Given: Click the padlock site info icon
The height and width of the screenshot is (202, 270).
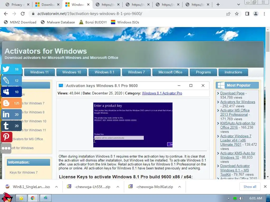Looking at the screenshot, I should pyautogui.click(x=33, y=14).
